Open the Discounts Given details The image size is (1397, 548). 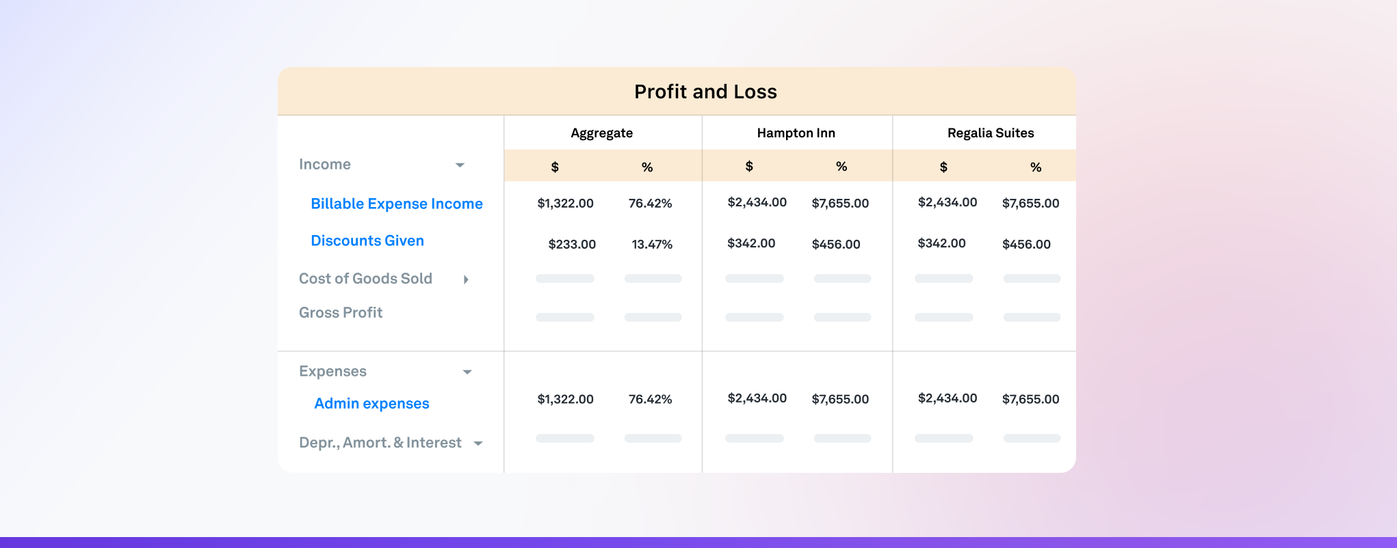[x=367, y=241]
